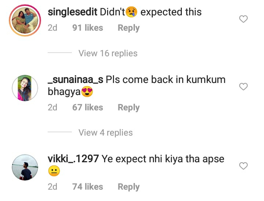The image size is (264, 201).
Task: Like the vikki_.1297 comment with heart icon
Action: point(243,166)
